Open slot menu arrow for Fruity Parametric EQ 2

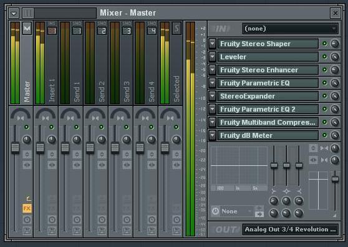click(213, 109)
